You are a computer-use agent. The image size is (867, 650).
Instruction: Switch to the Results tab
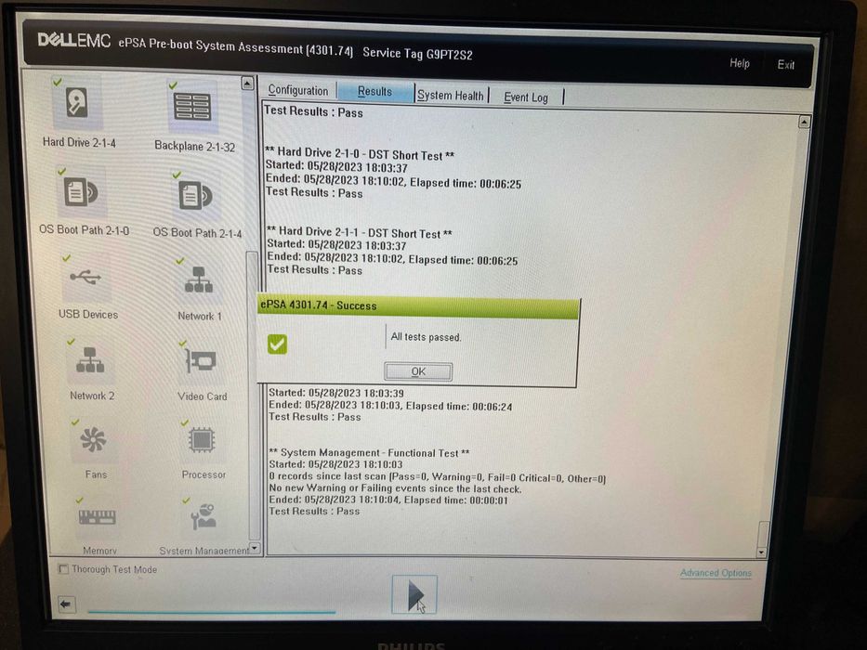[374, 92]
